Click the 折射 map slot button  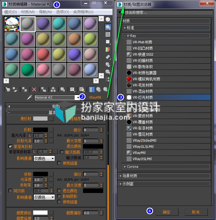click(51, 174)
